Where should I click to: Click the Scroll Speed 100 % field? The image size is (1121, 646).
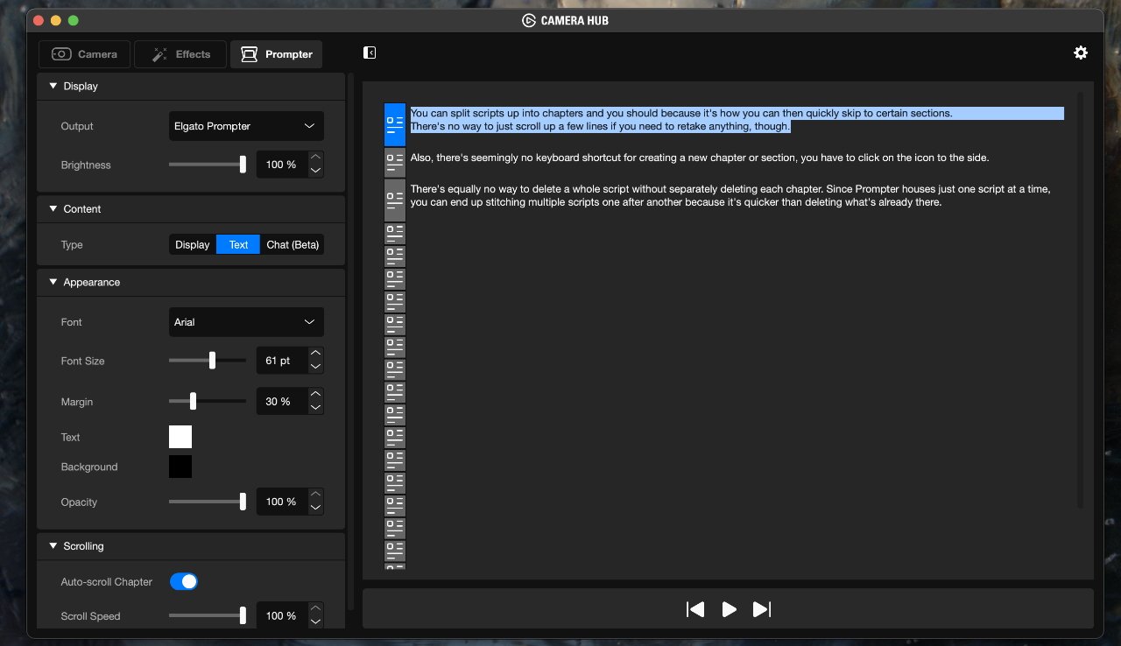coord(282,616)
